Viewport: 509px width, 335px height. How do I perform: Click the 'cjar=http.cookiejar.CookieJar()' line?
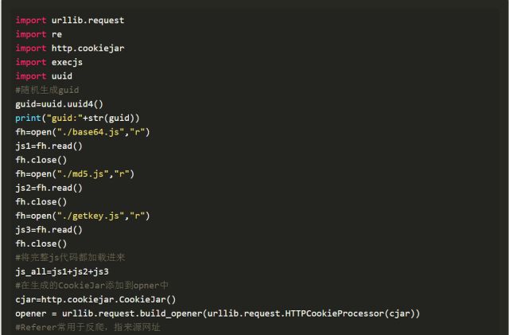click(95, 299)
